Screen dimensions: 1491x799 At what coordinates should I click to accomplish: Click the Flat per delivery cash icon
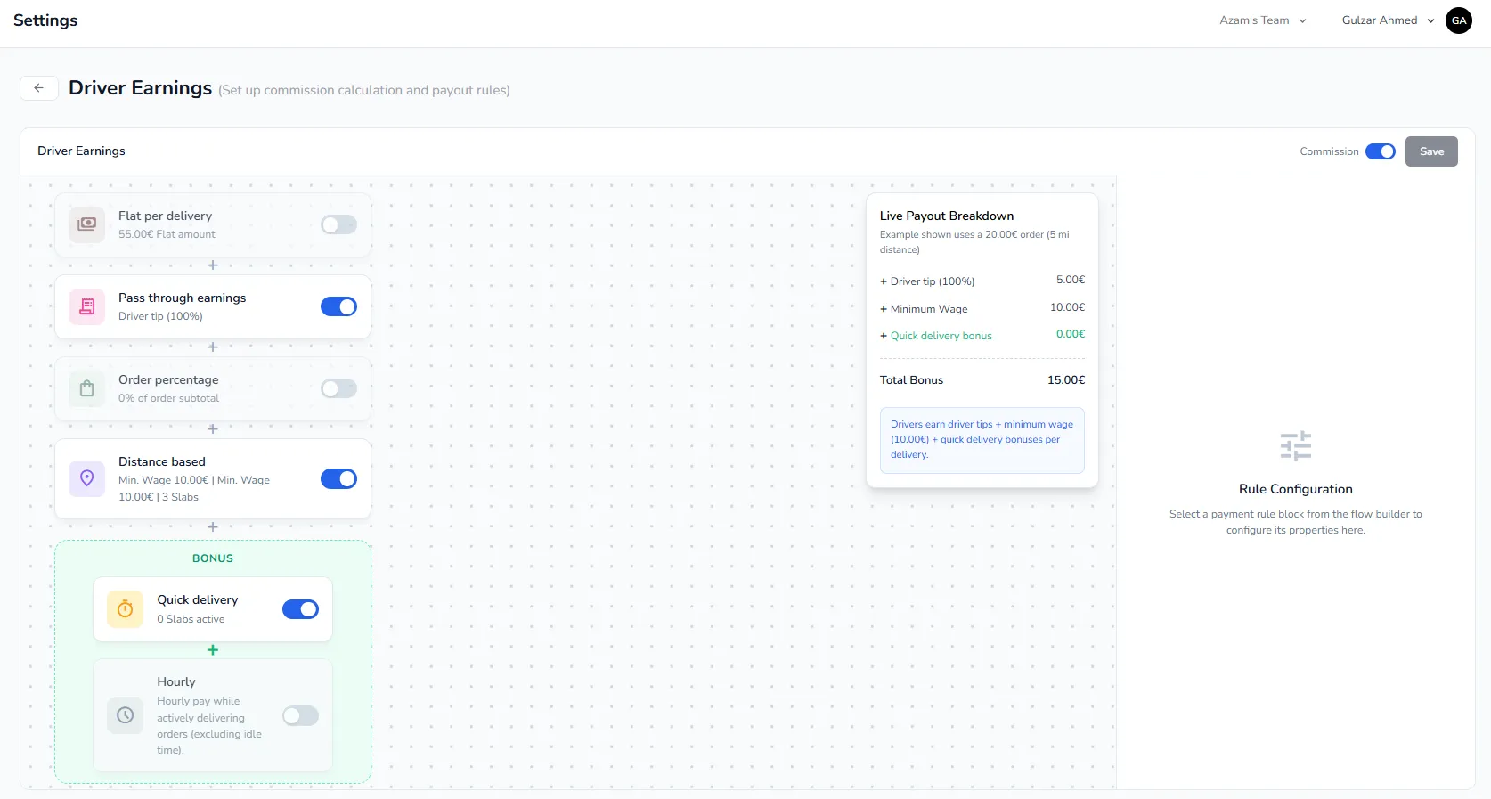pos(86,224)
